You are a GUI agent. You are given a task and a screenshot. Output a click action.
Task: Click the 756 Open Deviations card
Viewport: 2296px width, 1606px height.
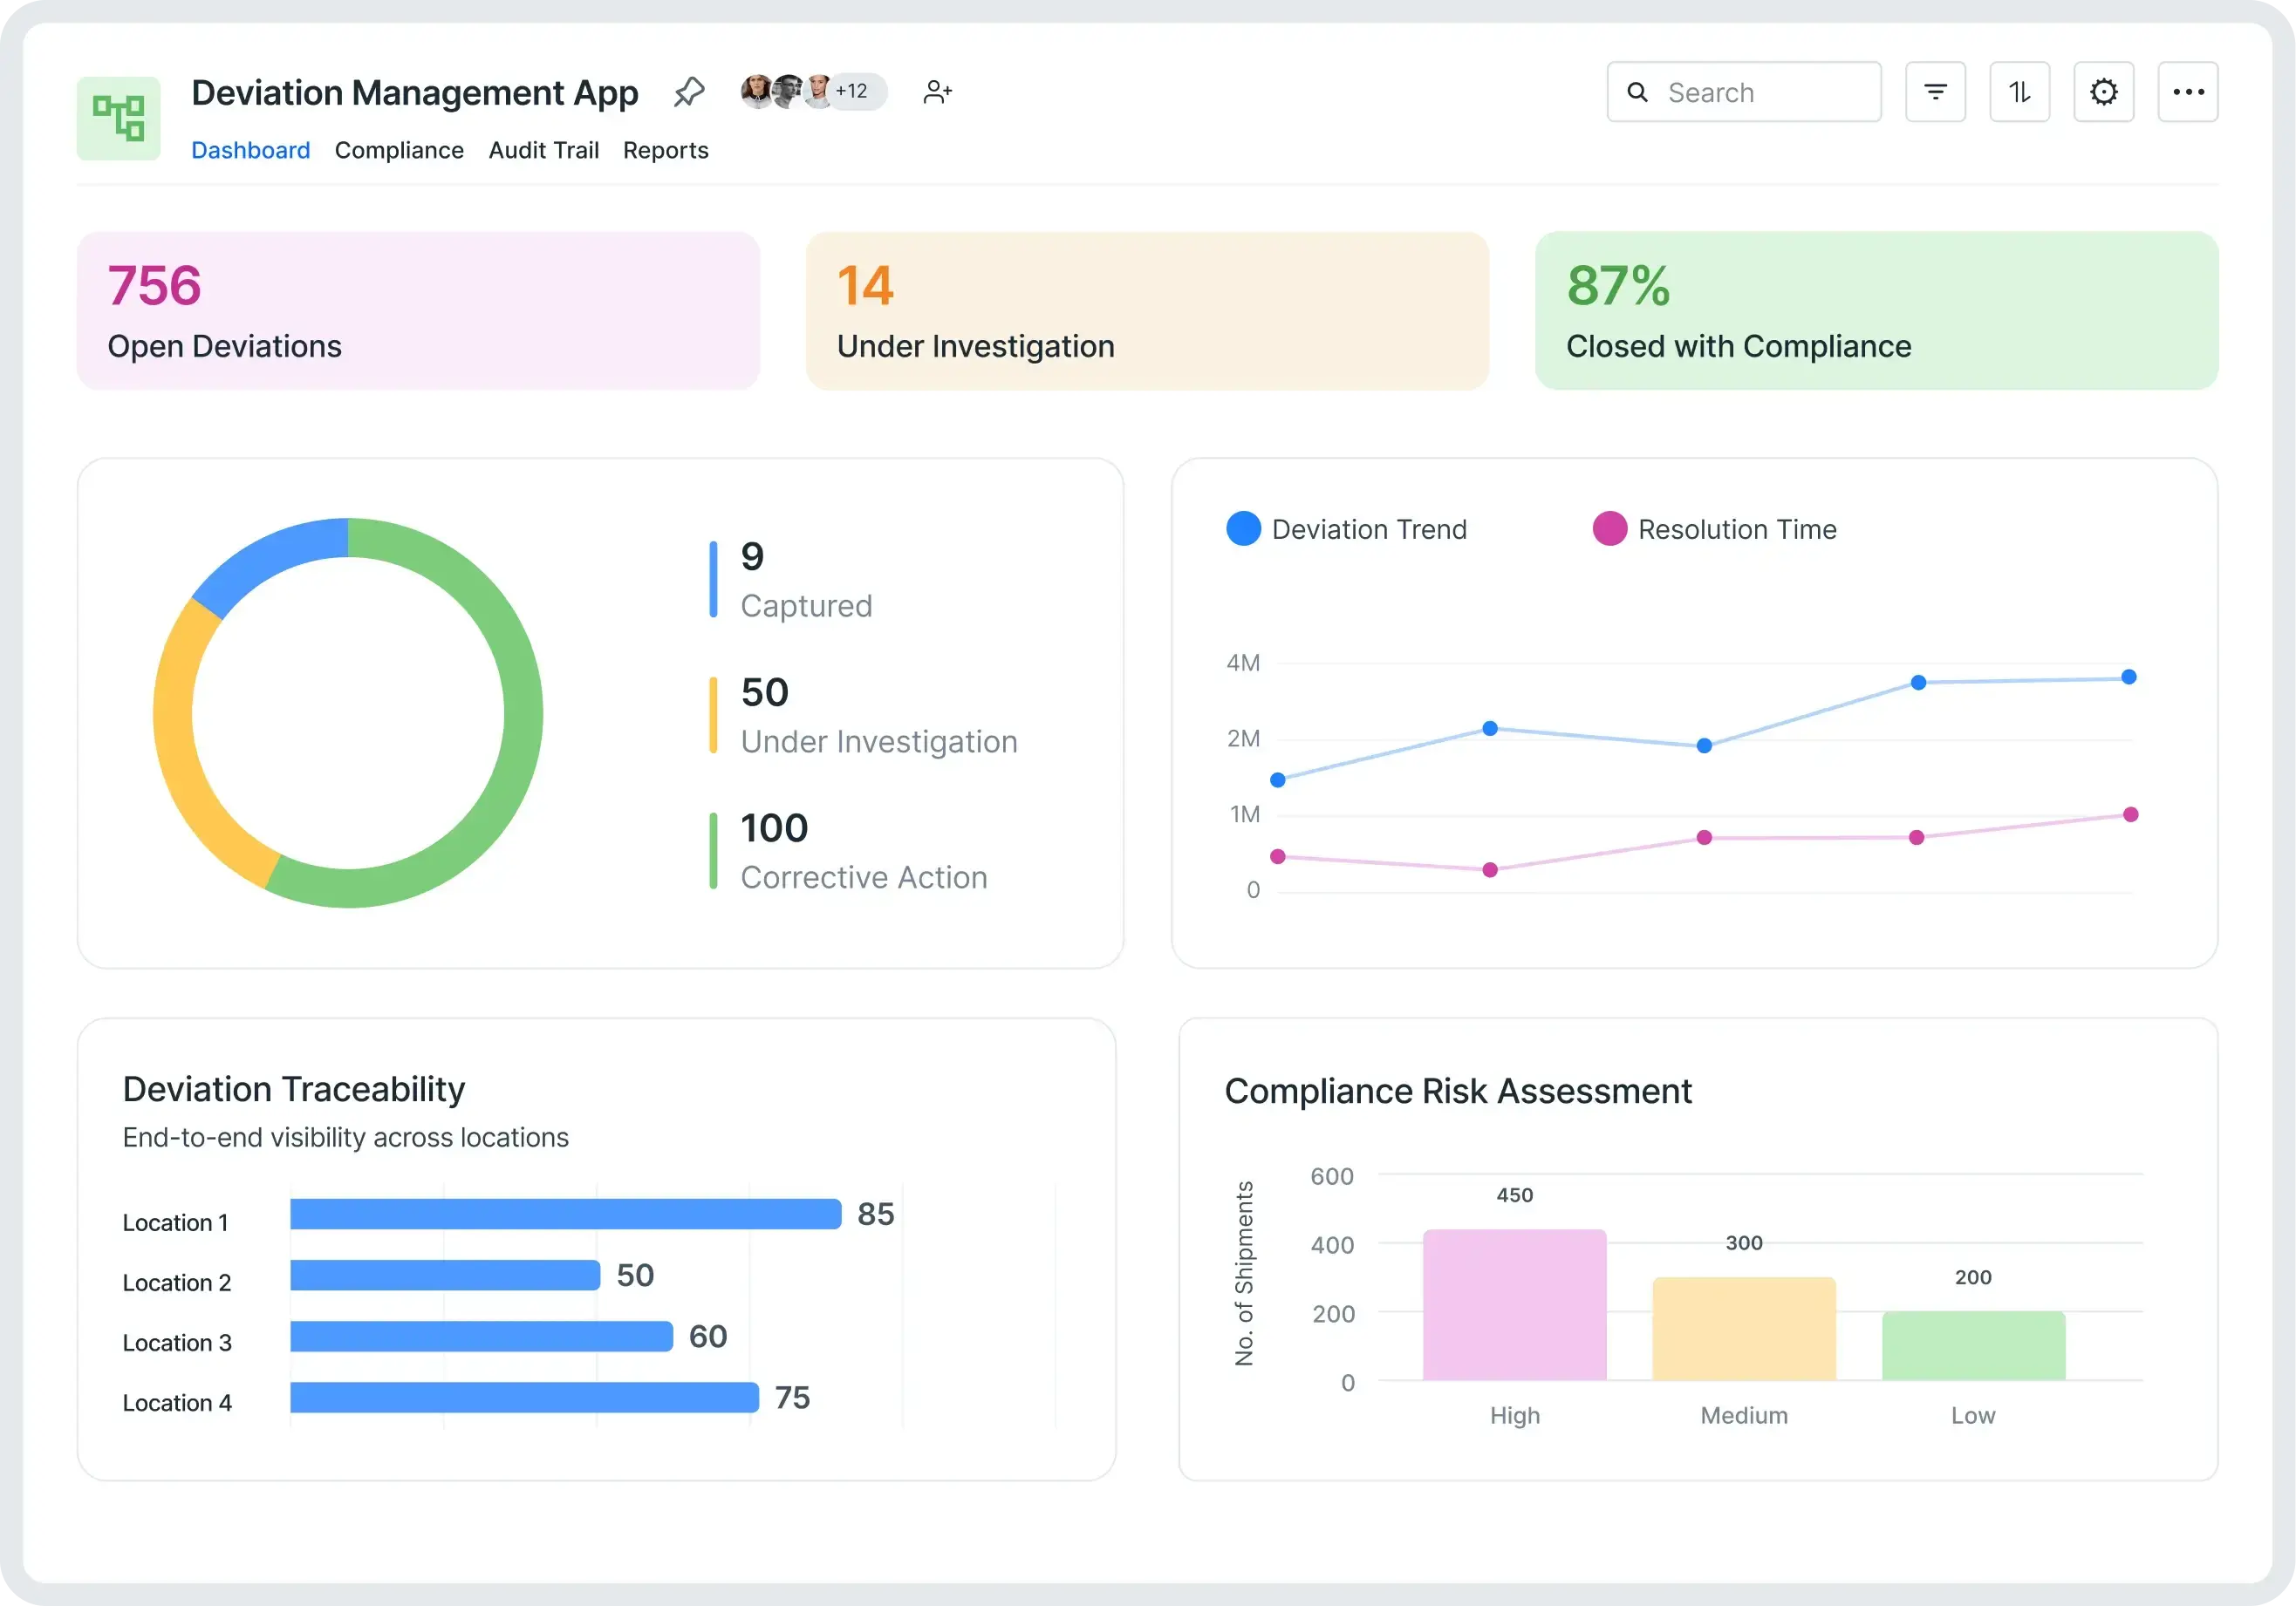[x=418, y=310]
